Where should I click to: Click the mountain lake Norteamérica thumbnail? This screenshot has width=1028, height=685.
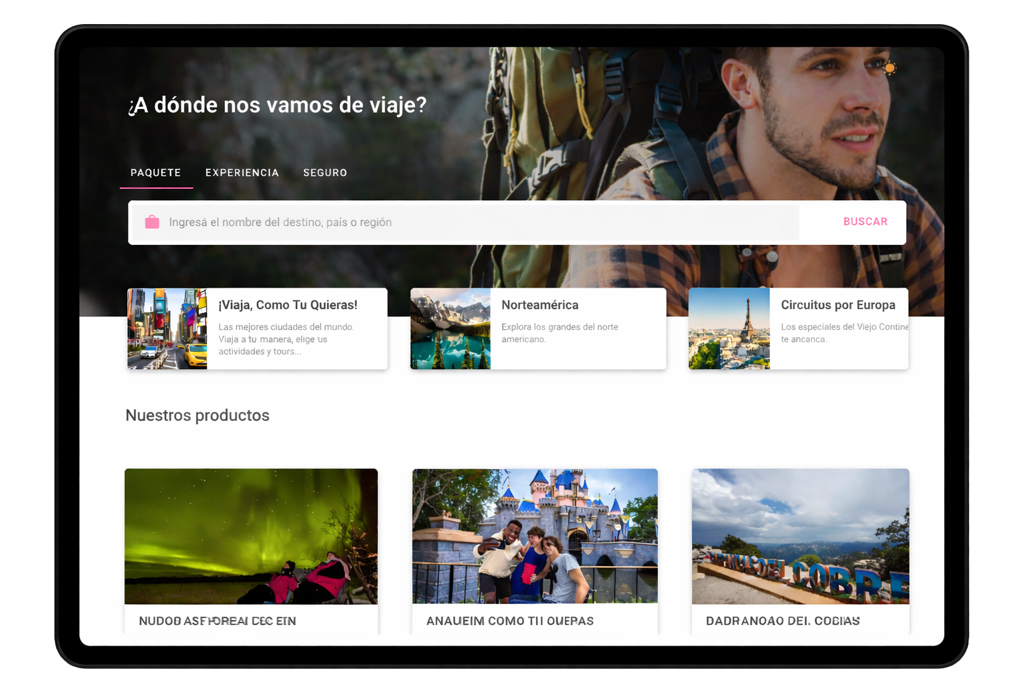point(450,328)
